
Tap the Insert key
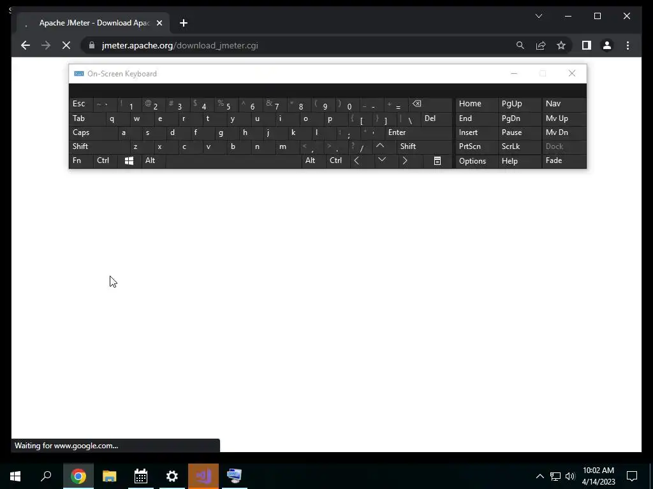pyautogui.click(x=476, y=132)
